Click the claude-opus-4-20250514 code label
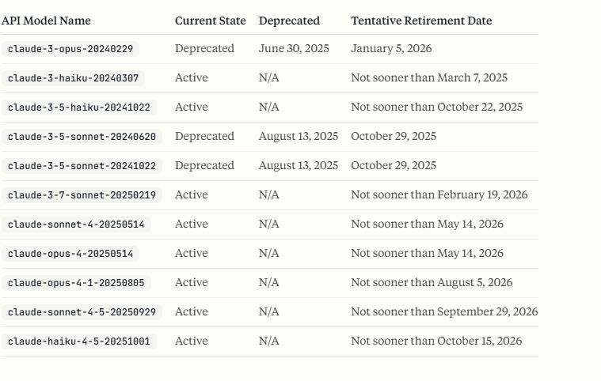The width and height of the screenshot is (601, 381). 70,254
